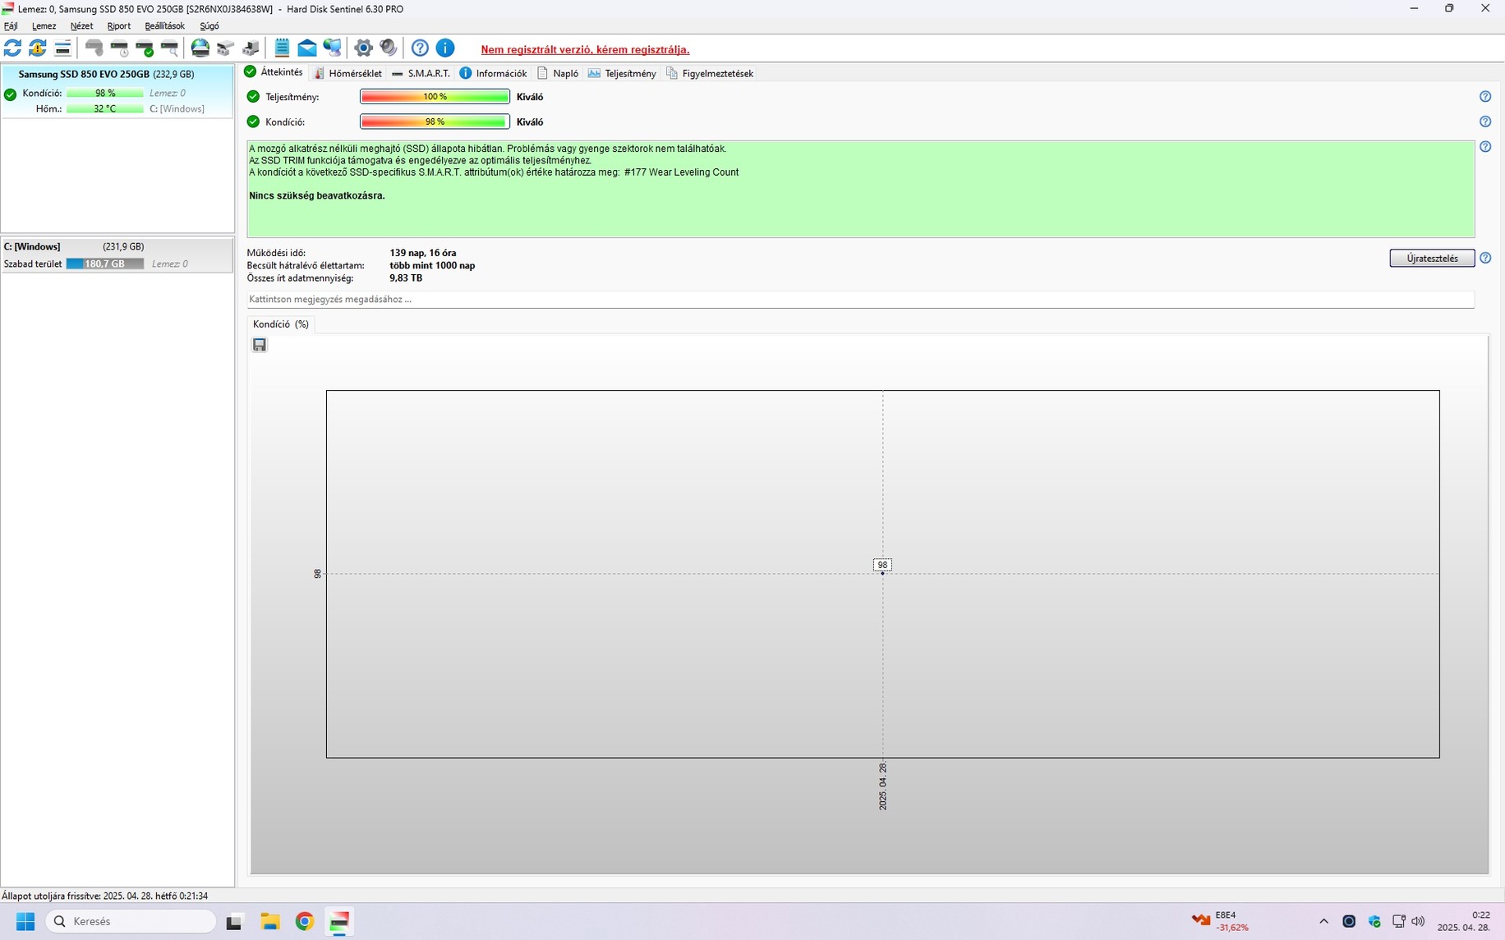Open the blue notepad report icon

tap(282, 48)
